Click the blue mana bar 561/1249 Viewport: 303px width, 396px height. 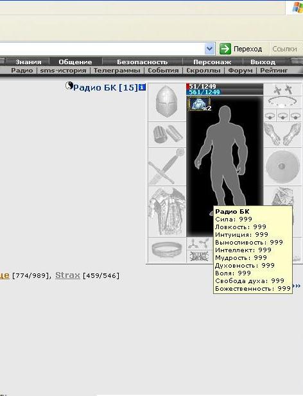point(225,92)
